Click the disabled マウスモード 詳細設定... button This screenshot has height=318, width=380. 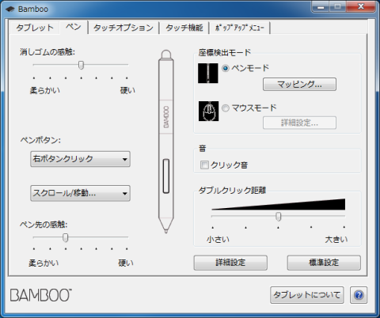pos(299,123)
